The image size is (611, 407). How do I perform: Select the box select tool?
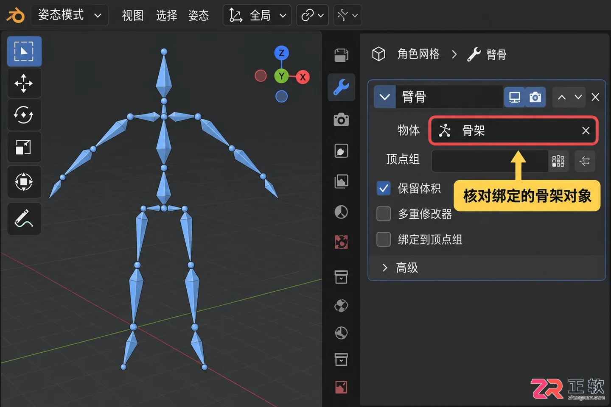pyautogui.click(x=24, y=51)
